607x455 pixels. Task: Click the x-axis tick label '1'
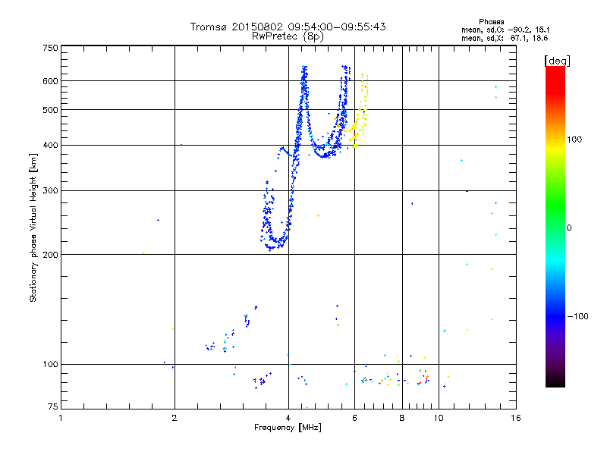pos(61,418)
